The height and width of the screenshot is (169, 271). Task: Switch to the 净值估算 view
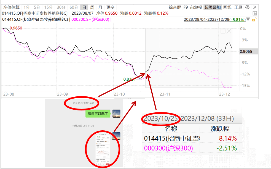11,7
